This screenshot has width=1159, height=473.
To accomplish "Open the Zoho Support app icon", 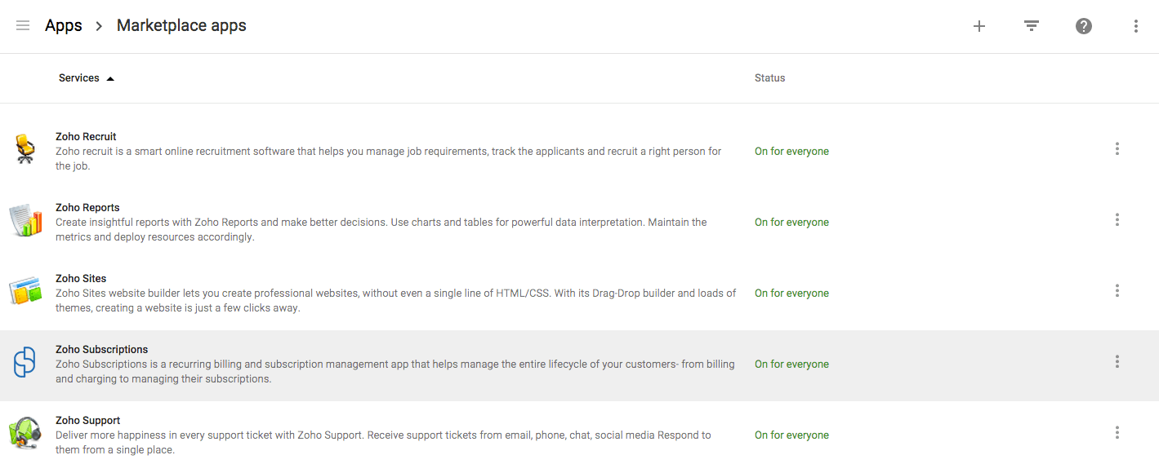I will click(25, 433).
